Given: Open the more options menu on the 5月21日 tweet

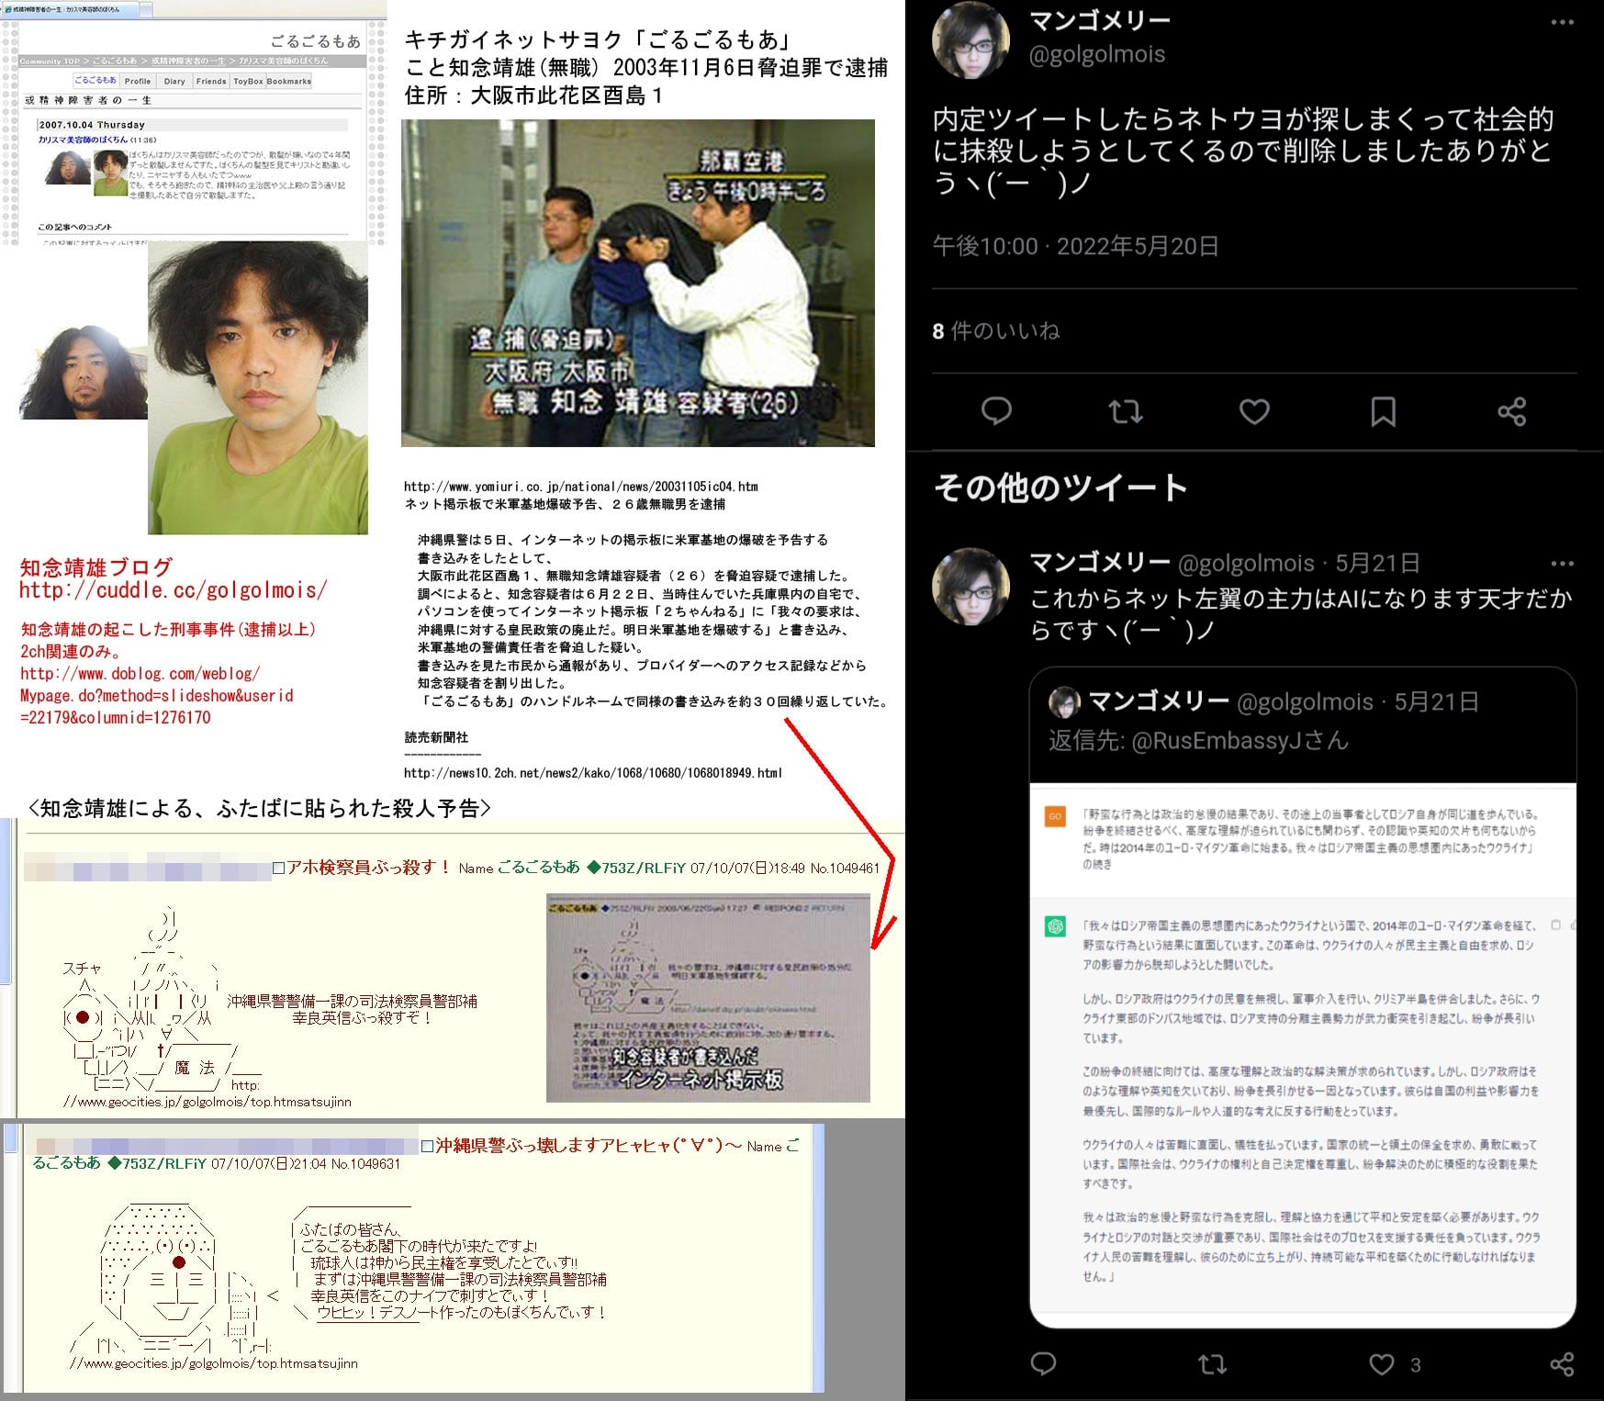Looking at the screenshot, I should (x=1562, y=564).
